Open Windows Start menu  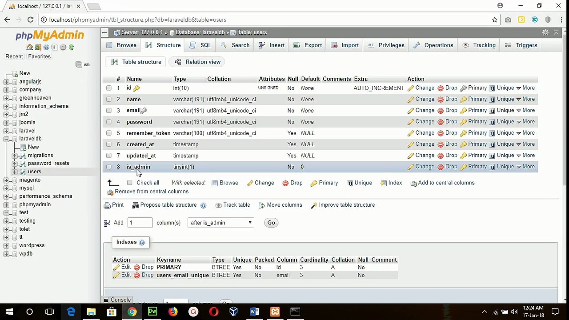coord(10,312)
